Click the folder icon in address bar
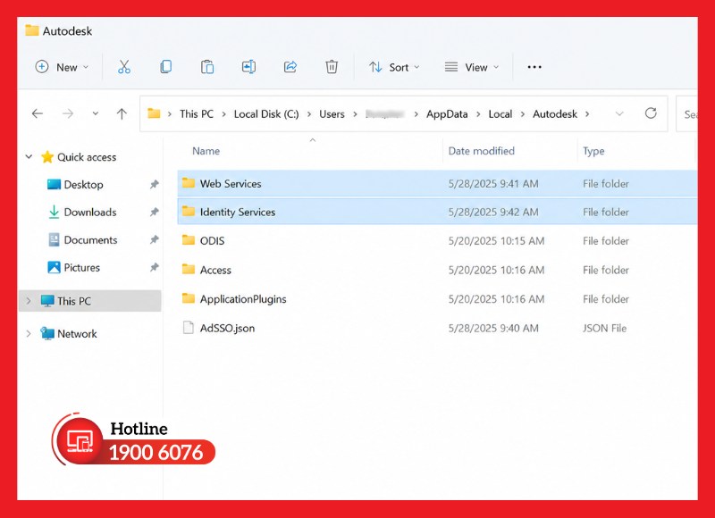 pos(154,113)
